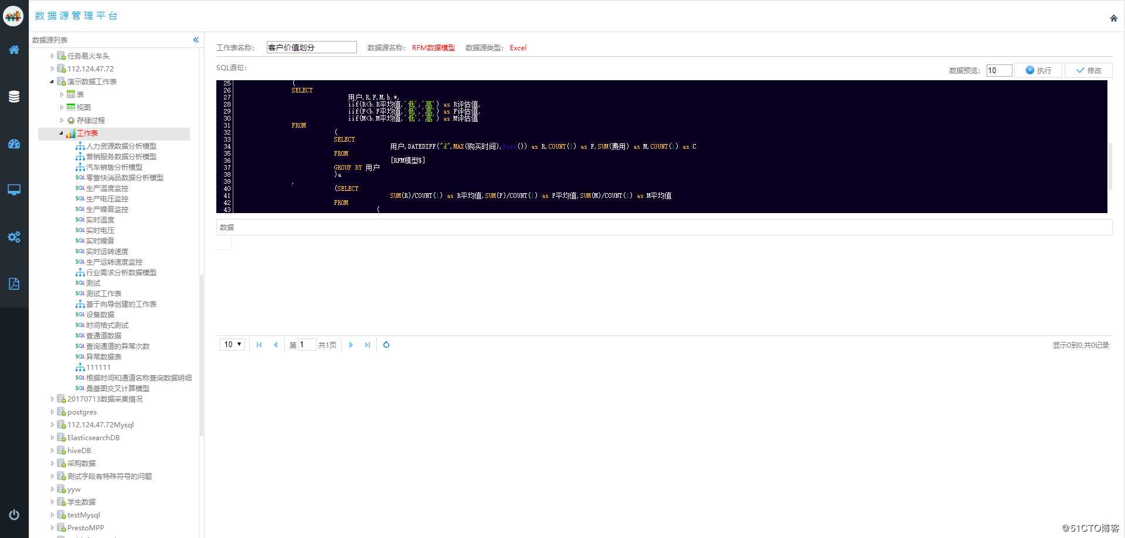Click the SQL editor vertical scrollbar
1125x538 pixels.
click(x=1110, y=167)
